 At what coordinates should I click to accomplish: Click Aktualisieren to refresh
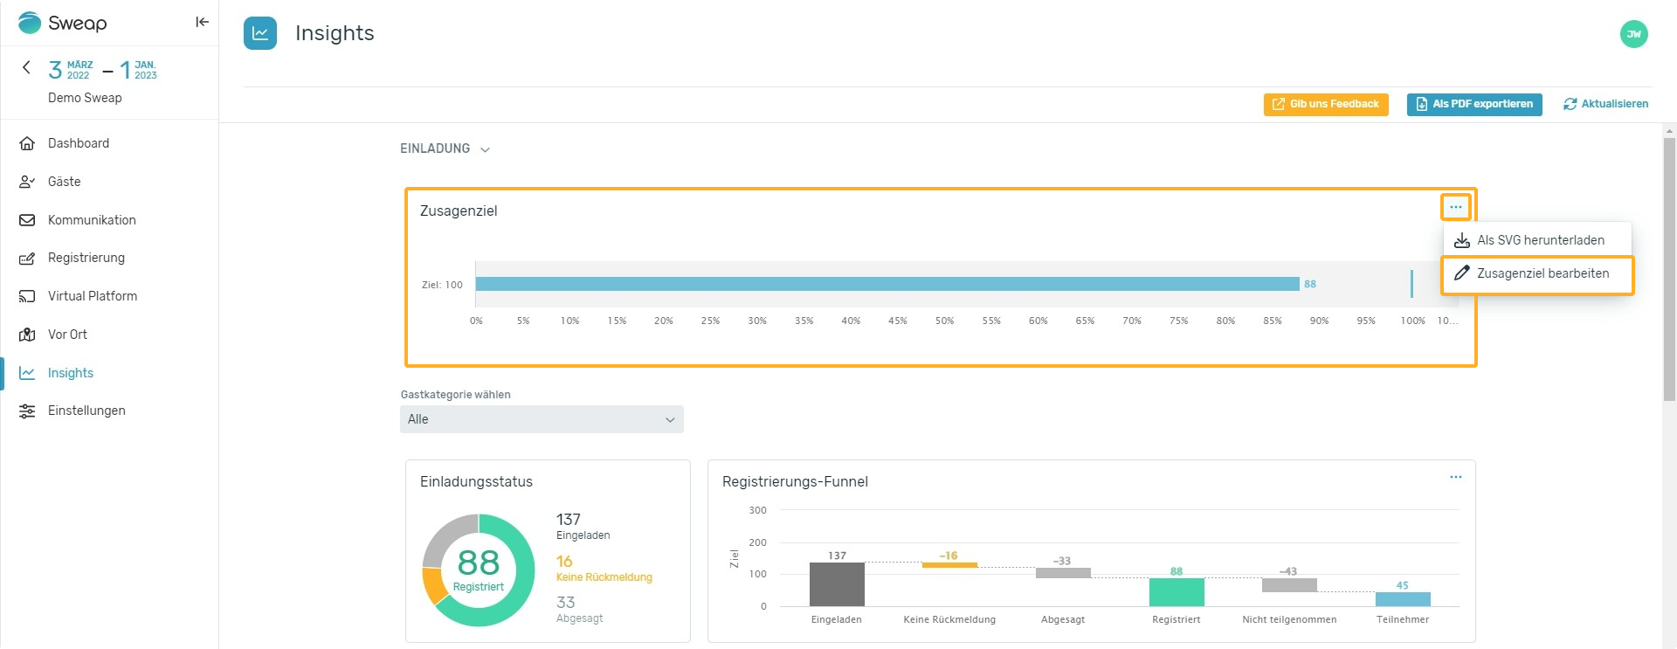click(x=1605, y=104)
